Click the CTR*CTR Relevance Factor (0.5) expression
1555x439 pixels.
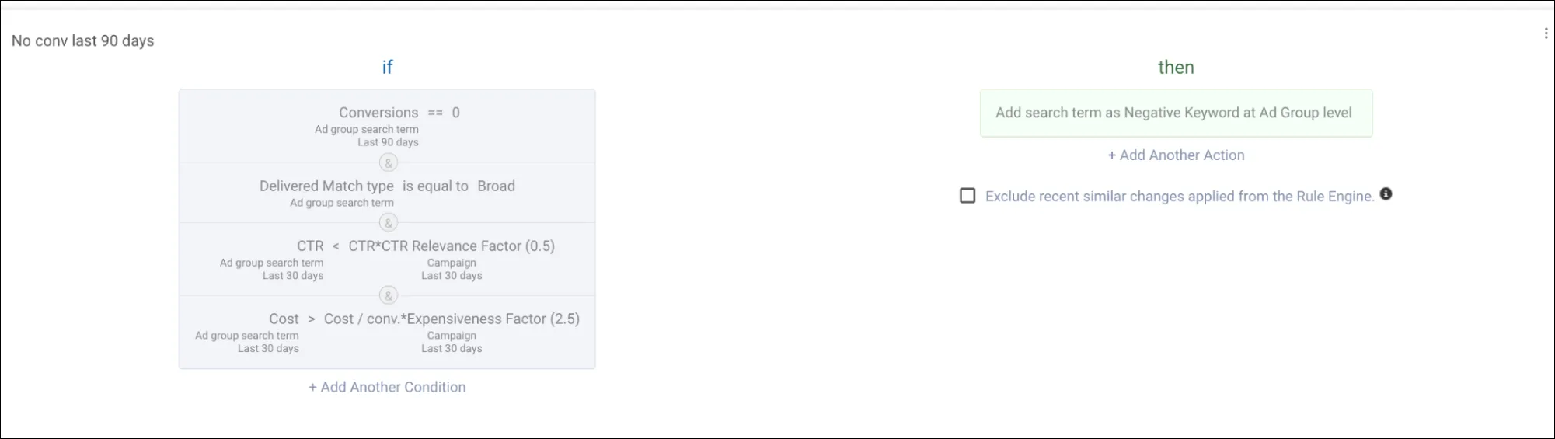[452, 246]
